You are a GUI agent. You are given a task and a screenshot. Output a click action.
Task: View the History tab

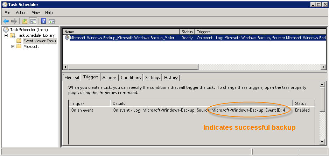(171, 78)
